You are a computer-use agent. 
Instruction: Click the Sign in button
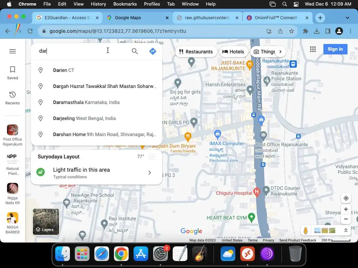tap(335, 49)
